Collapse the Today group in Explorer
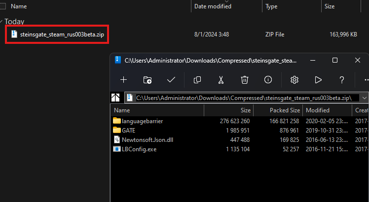369x202 pixels. [1, 22]
